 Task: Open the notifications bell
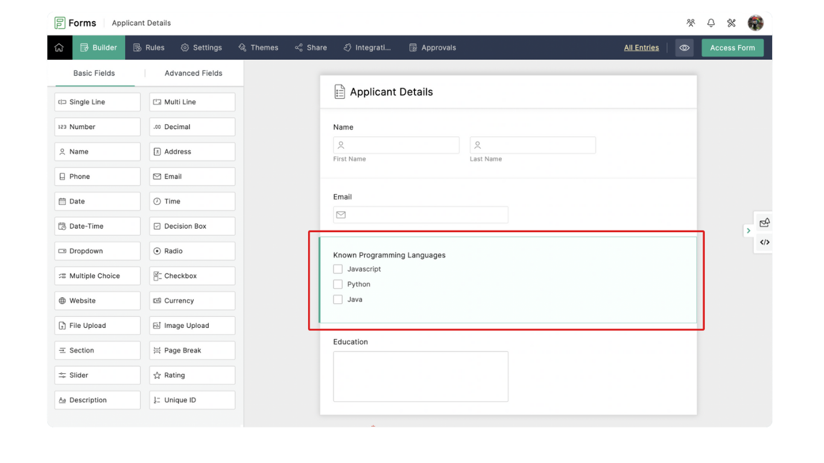point(711,23)
